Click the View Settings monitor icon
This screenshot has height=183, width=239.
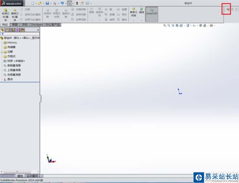[x=211, y=25]
